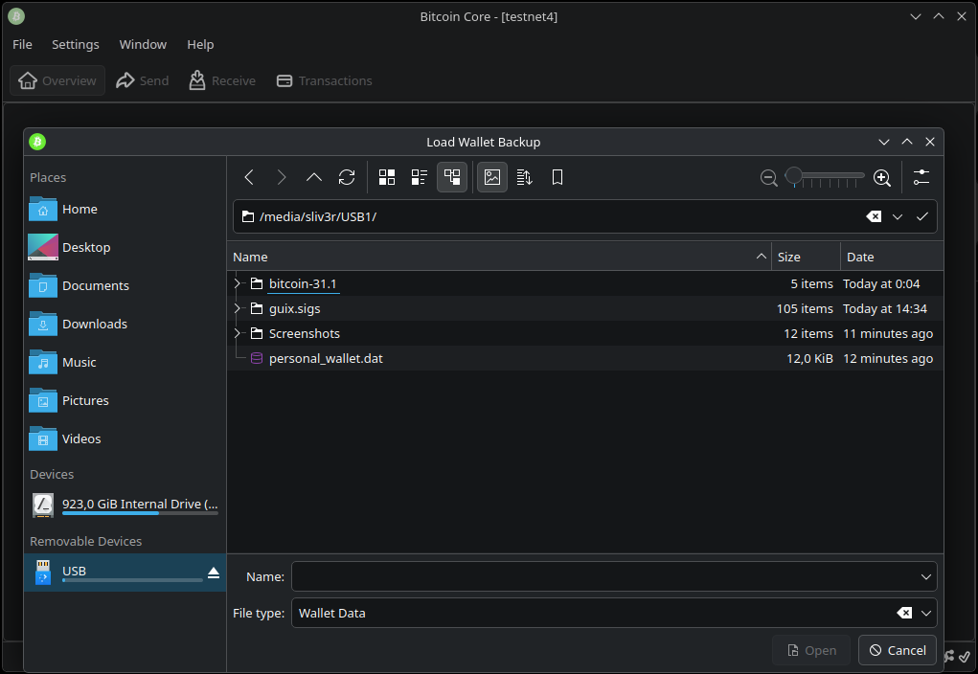Open the Help menu in Bitcoin Core
978x674 pixels.
[200, 44]
